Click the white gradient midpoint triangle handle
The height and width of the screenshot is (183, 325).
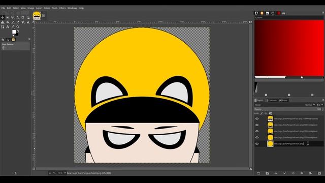pos(302,77)
